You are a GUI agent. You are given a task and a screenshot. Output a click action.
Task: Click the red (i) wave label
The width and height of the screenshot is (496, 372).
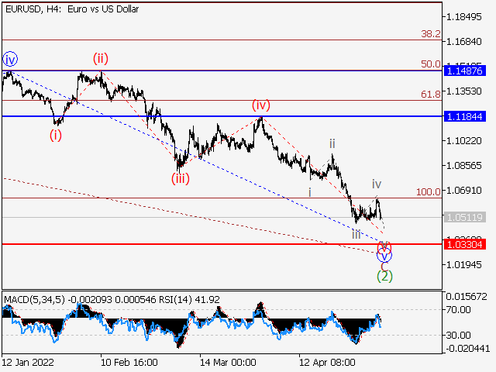(x=56, y=136)
